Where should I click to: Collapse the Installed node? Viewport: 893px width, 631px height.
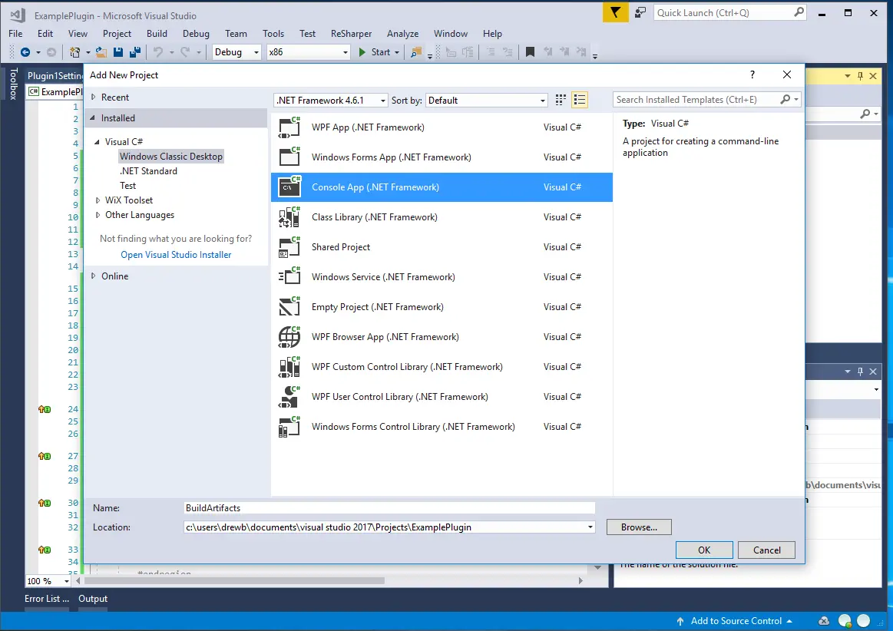(92, 118)
